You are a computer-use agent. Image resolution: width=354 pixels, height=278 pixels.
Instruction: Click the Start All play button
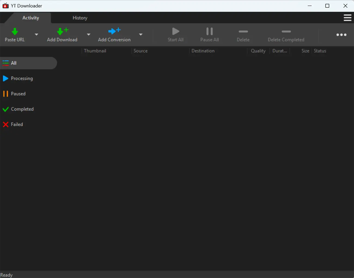(x=176, y=35)
